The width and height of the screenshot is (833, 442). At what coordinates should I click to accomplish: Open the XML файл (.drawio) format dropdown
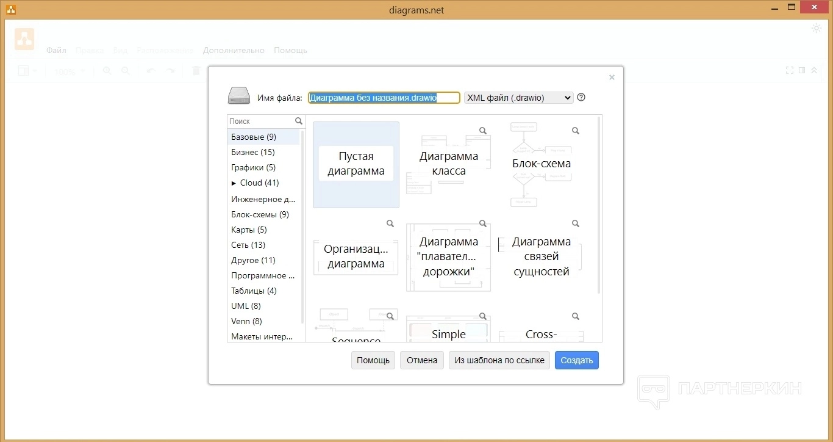518,98
